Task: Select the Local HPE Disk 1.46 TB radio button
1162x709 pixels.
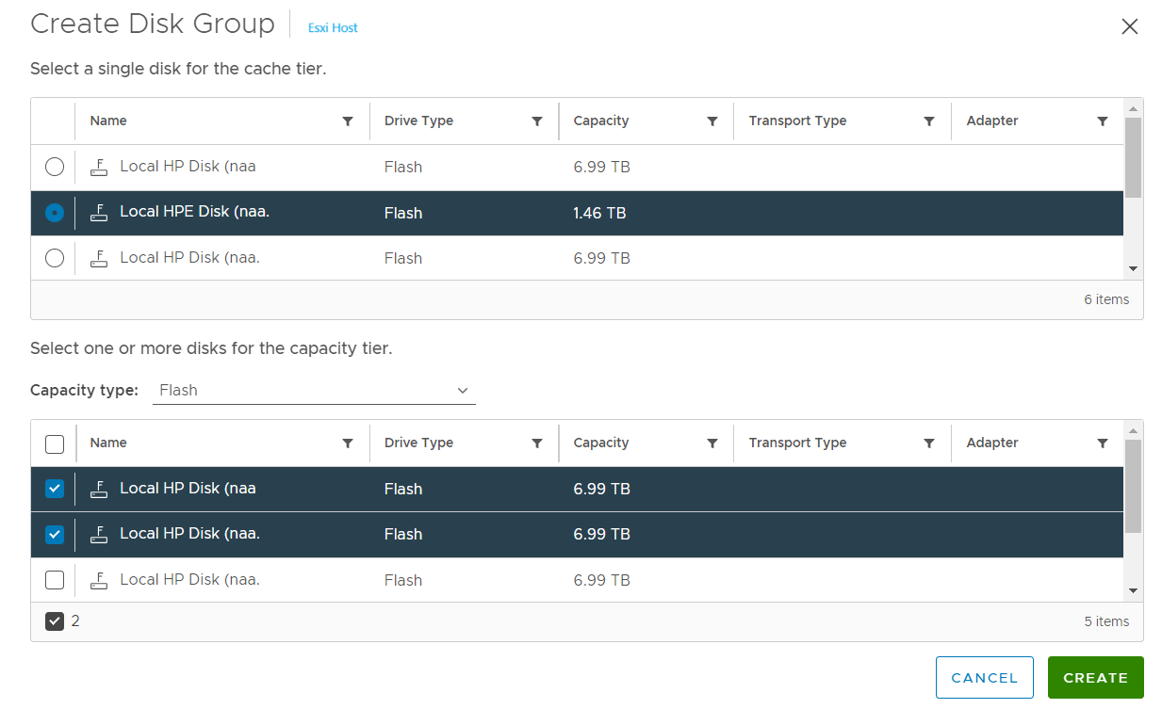Action: (55, 213)
